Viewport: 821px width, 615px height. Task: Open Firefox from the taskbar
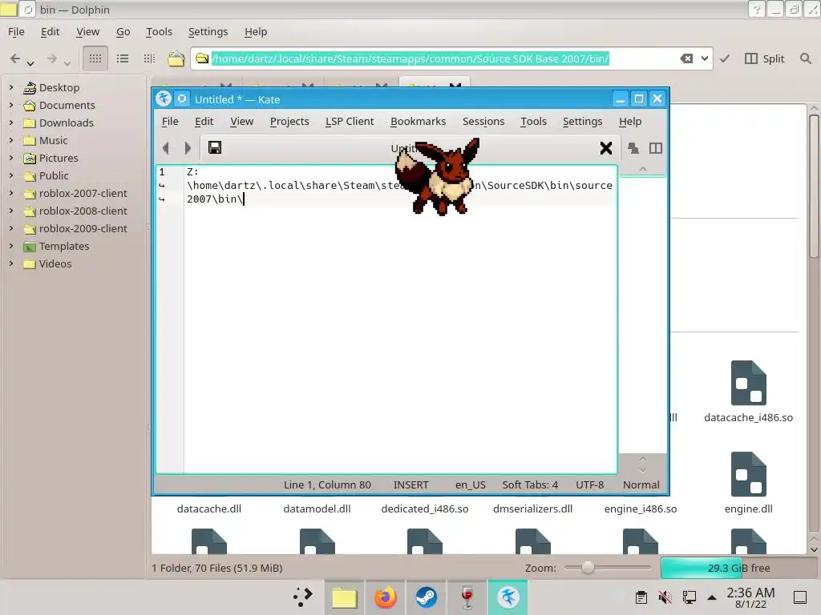click(385, 597)
